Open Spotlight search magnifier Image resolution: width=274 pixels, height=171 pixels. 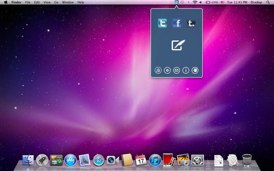point(268,2)
